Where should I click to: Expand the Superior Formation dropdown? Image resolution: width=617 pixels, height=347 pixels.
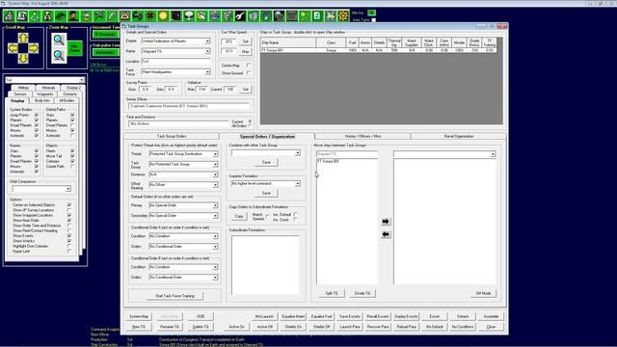(298, 184)
